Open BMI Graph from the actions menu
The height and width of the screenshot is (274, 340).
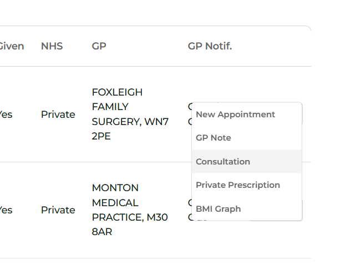tap(219, 209)
